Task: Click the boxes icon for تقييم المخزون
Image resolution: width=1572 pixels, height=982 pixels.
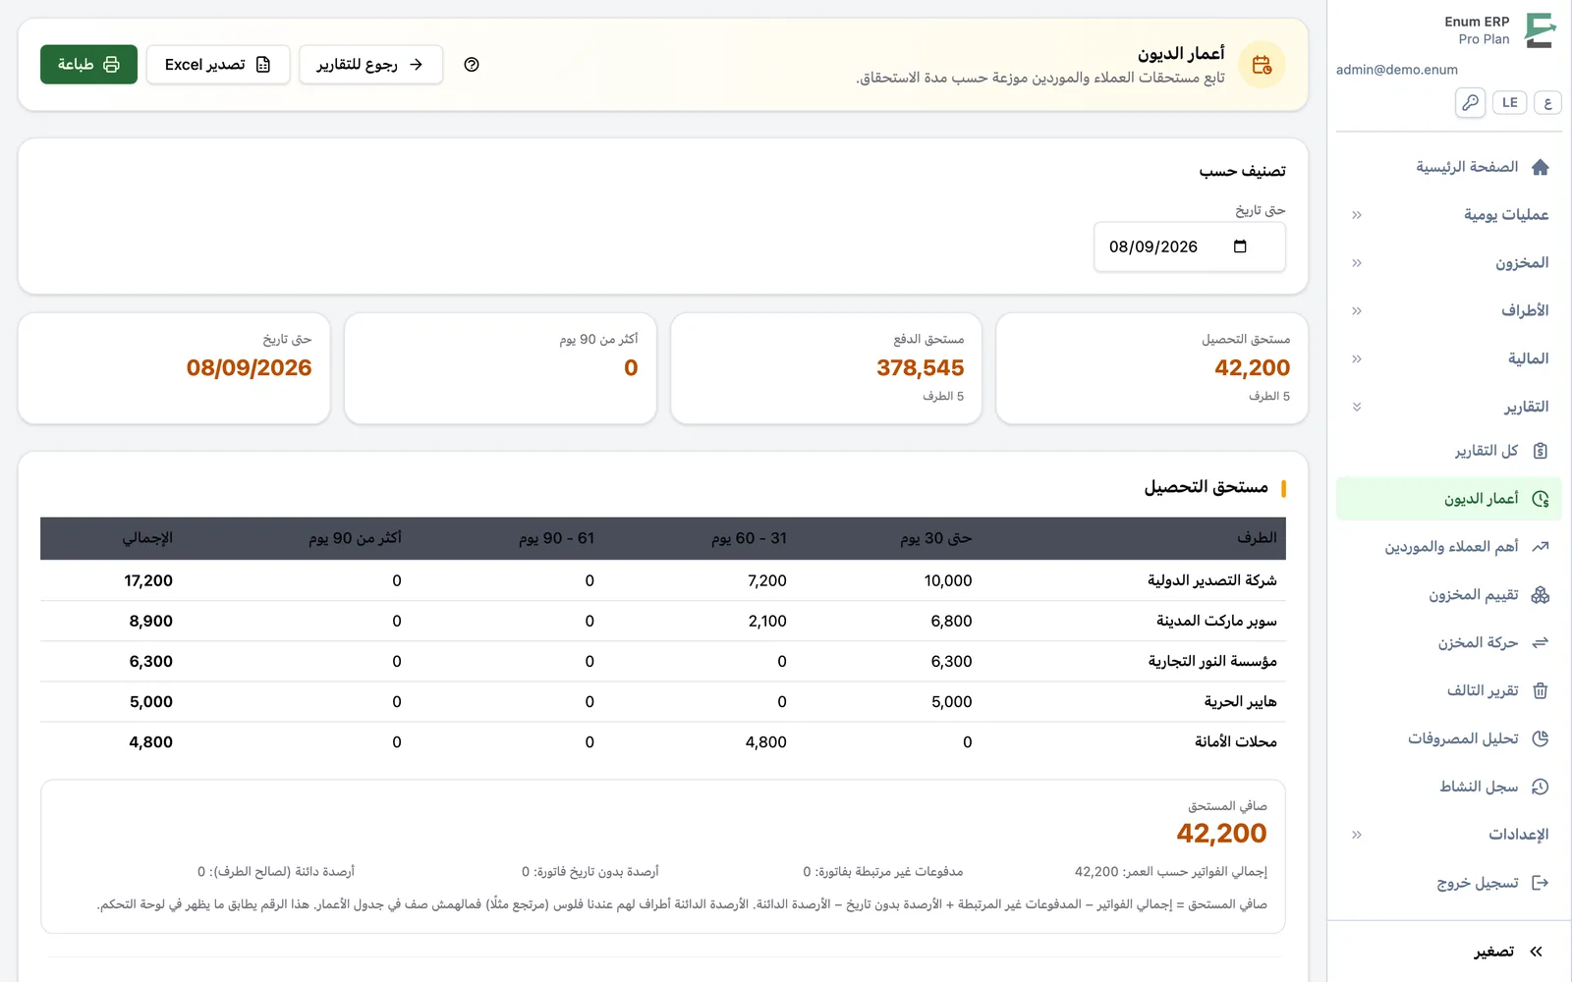Action: [1540, 595]
